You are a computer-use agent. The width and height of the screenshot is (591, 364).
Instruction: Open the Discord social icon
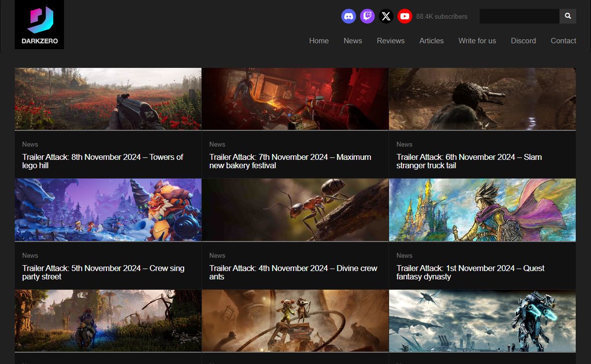349,16
